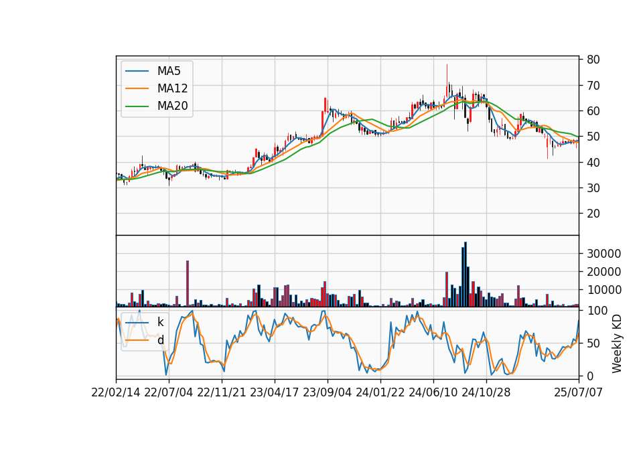Click the 22/02/14 date axis label
Viewport: 643px width, 462px height.
[116, 392]
